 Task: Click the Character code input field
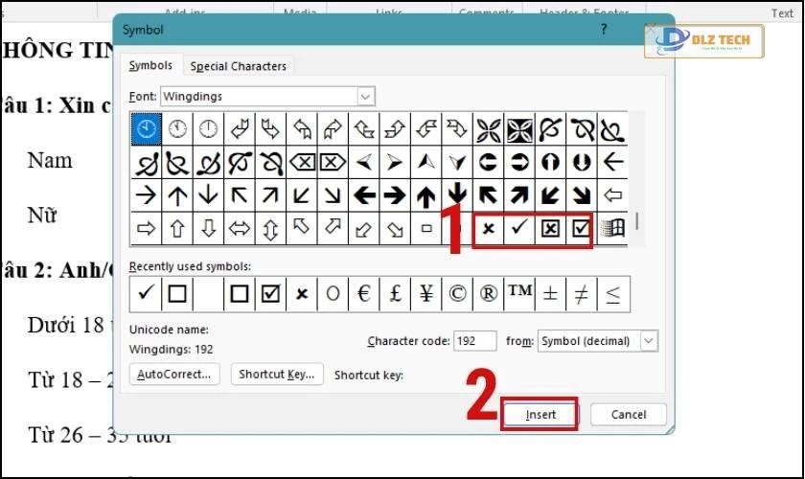475,341
